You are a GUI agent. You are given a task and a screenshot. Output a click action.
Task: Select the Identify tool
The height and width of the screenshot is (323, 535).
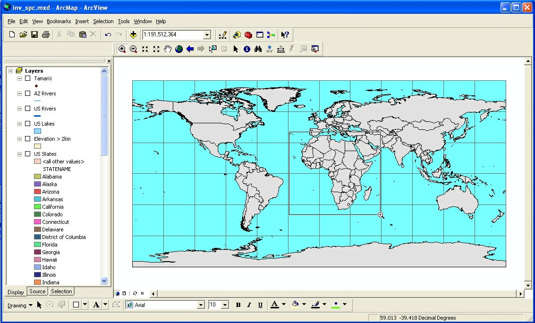coord(246,49)
